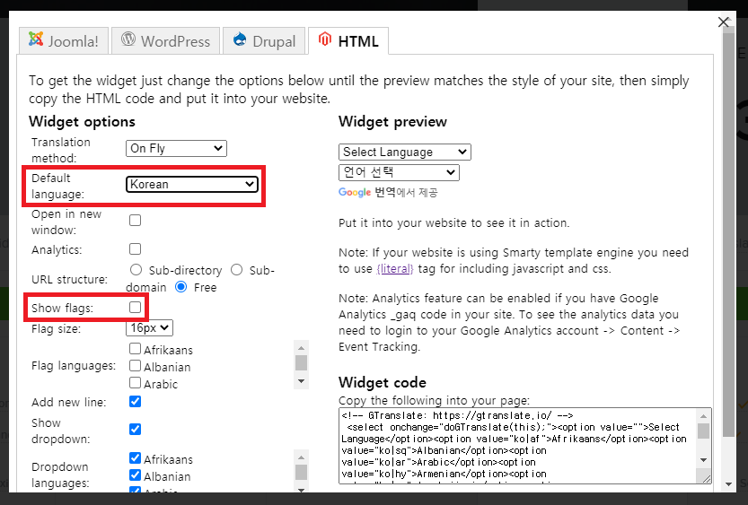Check Arabic in Flag languages
Viewport: 748px width, 505px height.
[135, 383]
